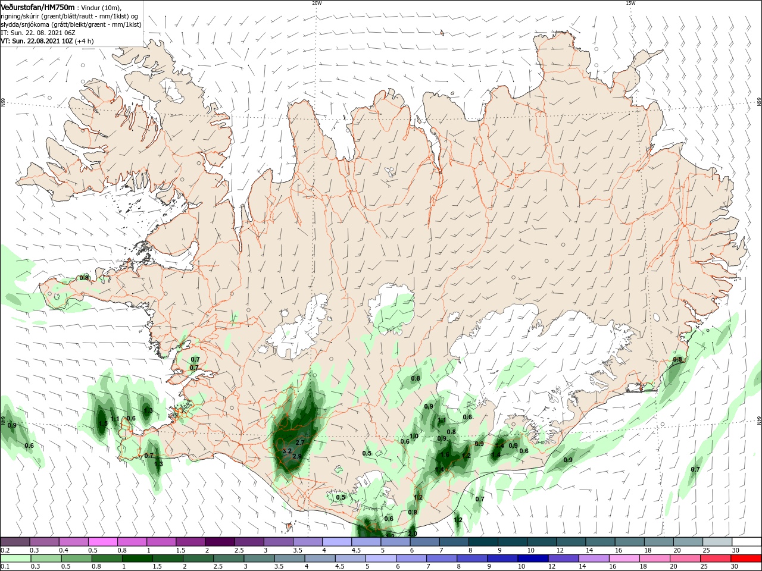The width and height of the screenshot is (762, 571).
Task: Pick the bright magenta snow swatch between 0.5 and 0.8
Action: tap(102, 542)
